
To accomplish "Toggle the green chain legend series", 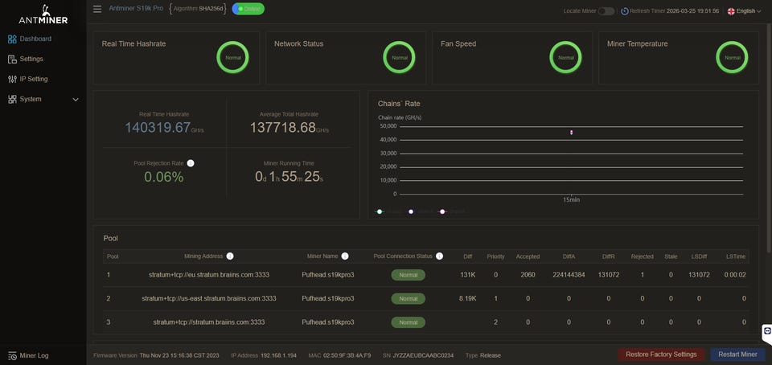I will (x=380, y=211).
